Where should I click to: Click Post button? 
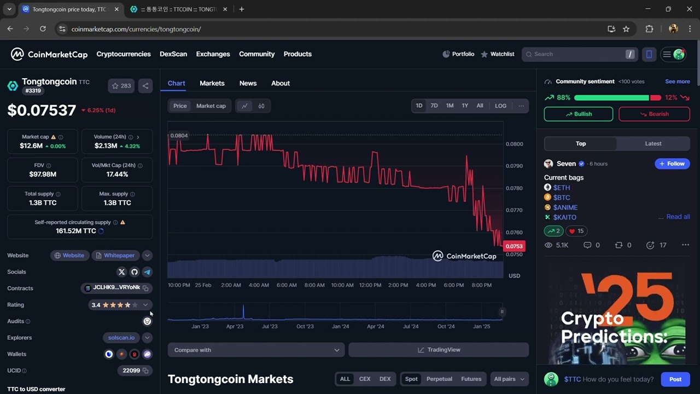tap(675, 379)
